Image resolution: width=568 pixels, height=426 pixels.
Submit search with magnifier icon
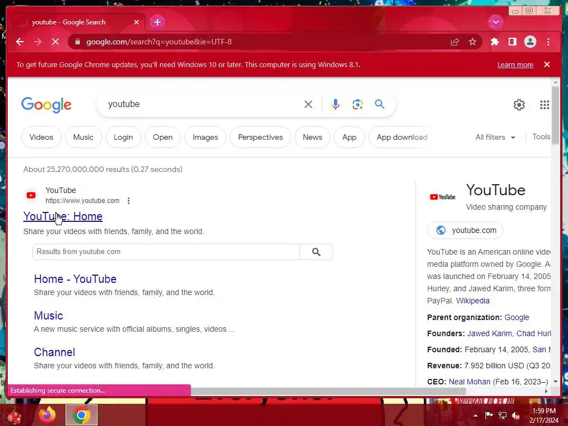click(x=379, y=104)
